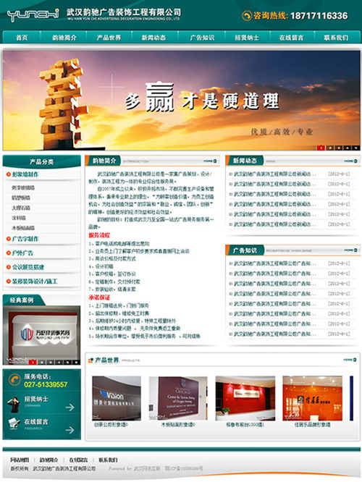
Task: Click the main banner image 多赢才是硬道理
Action: coord(182,100)
